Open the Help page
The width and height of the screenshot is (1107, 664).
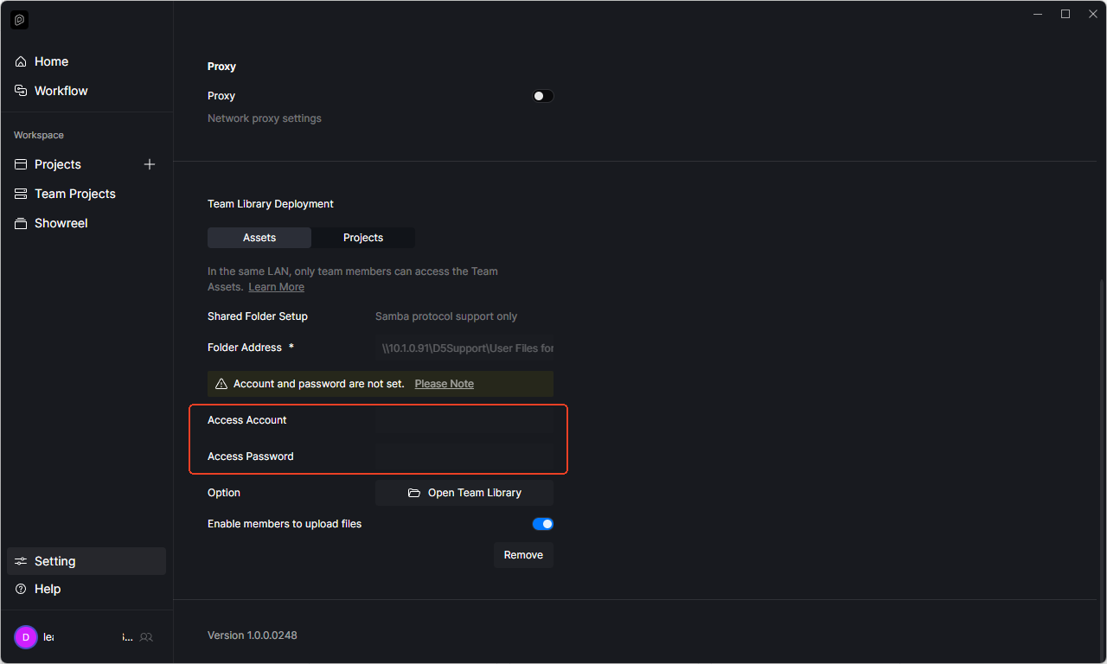48,589
